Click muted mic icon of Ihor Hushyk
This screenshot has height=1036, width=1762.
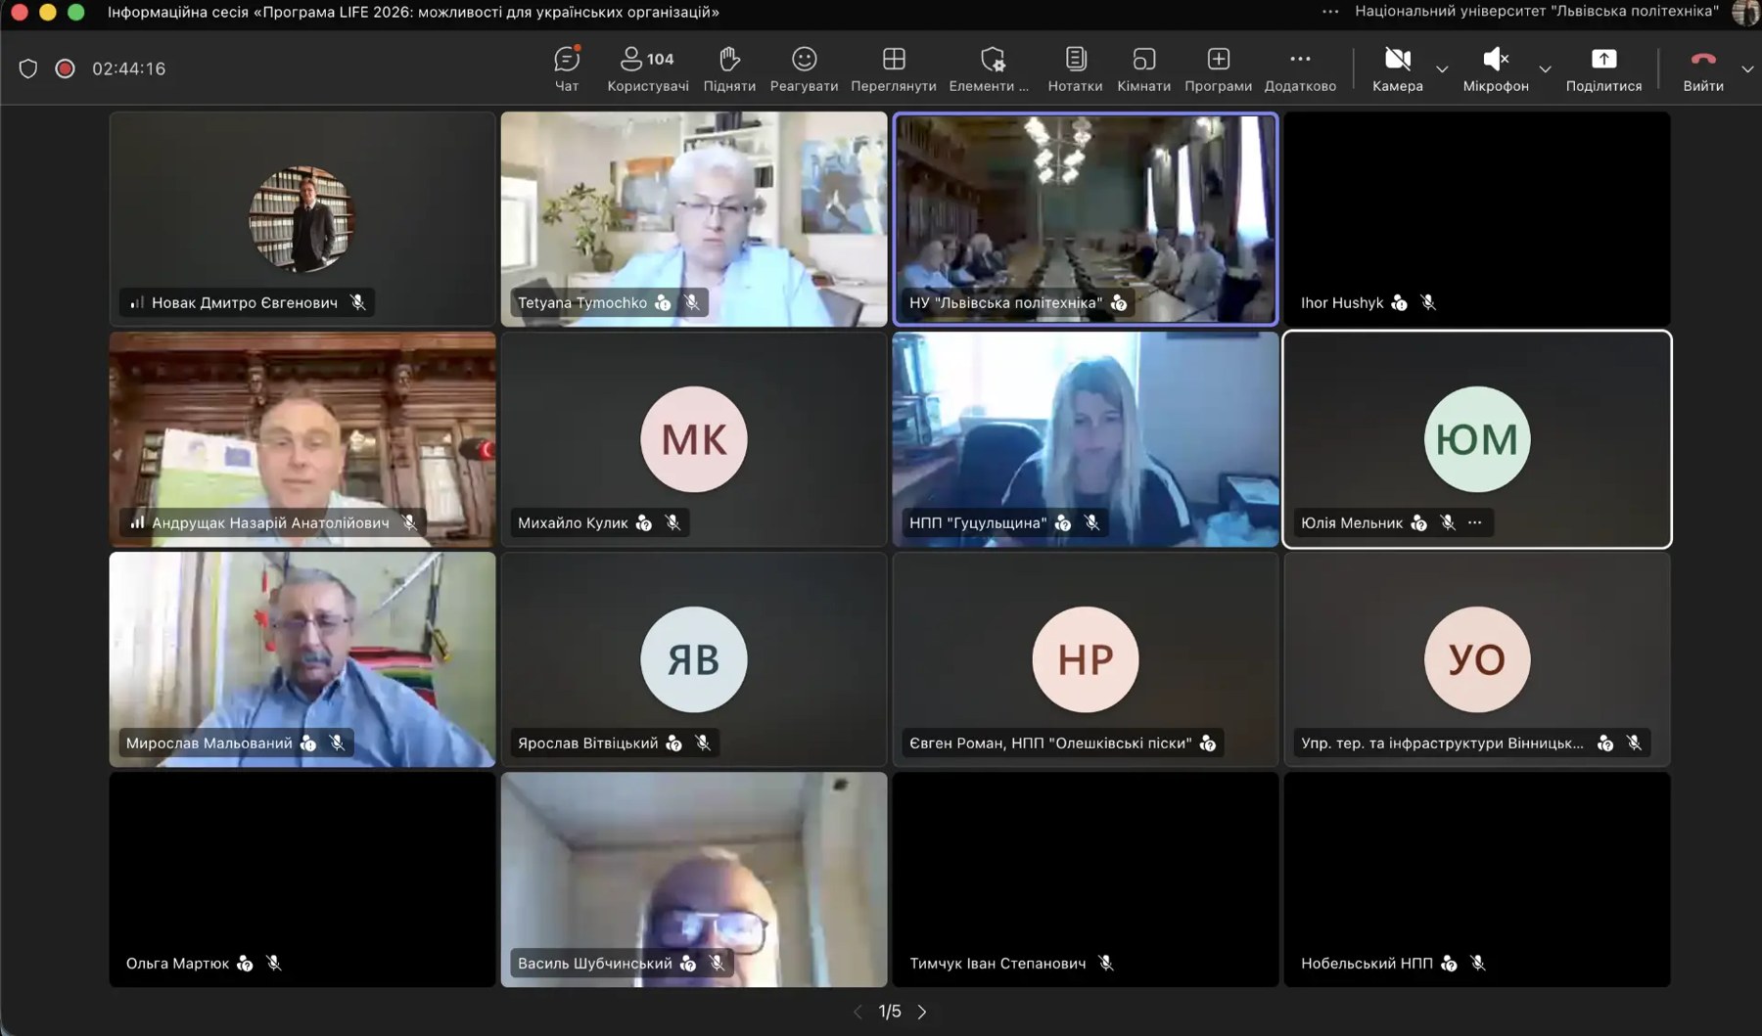click(1428, 302)
